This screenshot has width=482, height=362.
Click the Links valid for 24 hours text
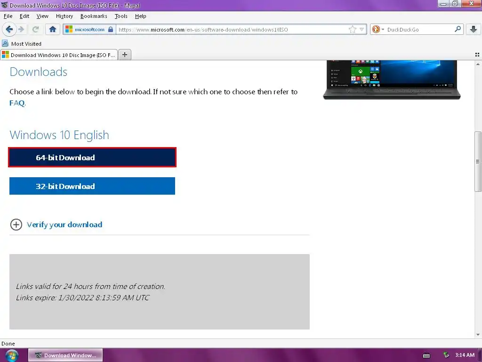(90, 286)
